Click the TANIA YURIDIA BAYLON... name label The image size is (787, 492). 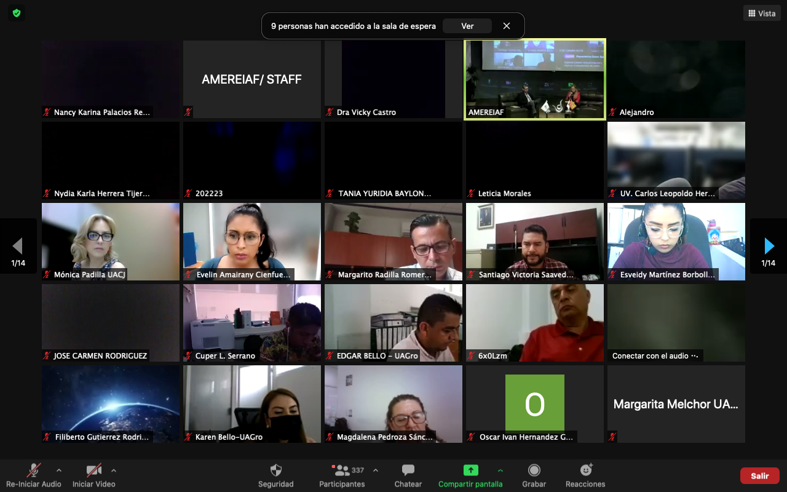[x=385, y=194]
